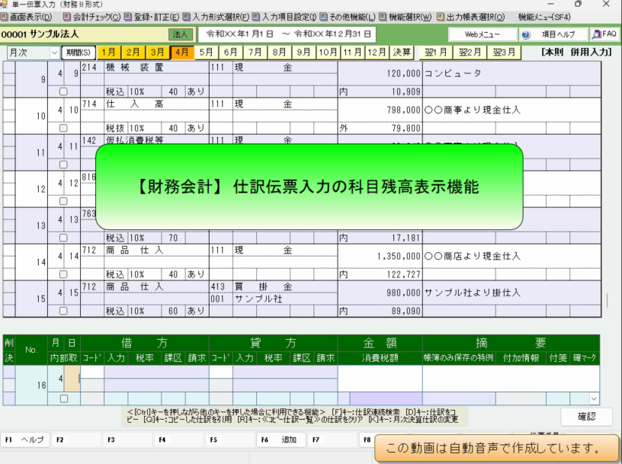The height and width of the screenshot is (464, 622).
Task: Toggle checkbox in new entry row 16
Action: tap(64, 399)
